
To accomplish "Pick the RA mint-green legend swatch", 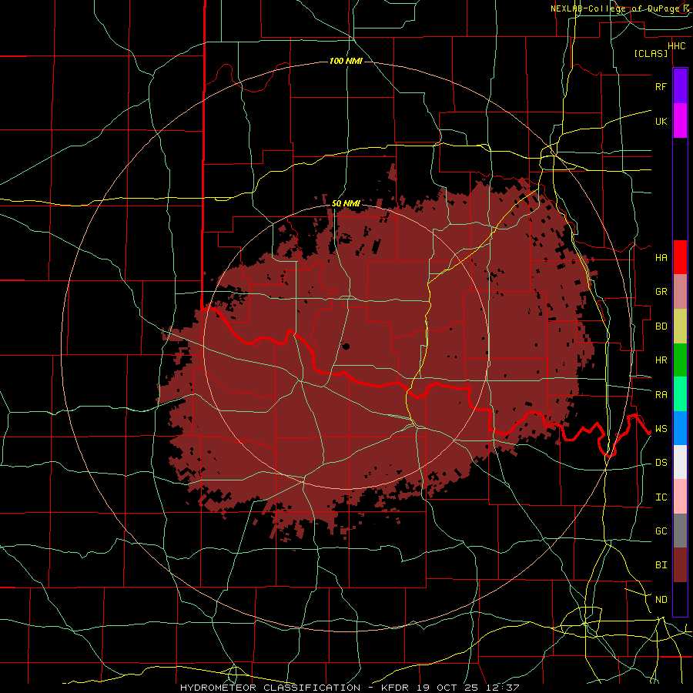I will pyautogui.click(x=680, y=394).
